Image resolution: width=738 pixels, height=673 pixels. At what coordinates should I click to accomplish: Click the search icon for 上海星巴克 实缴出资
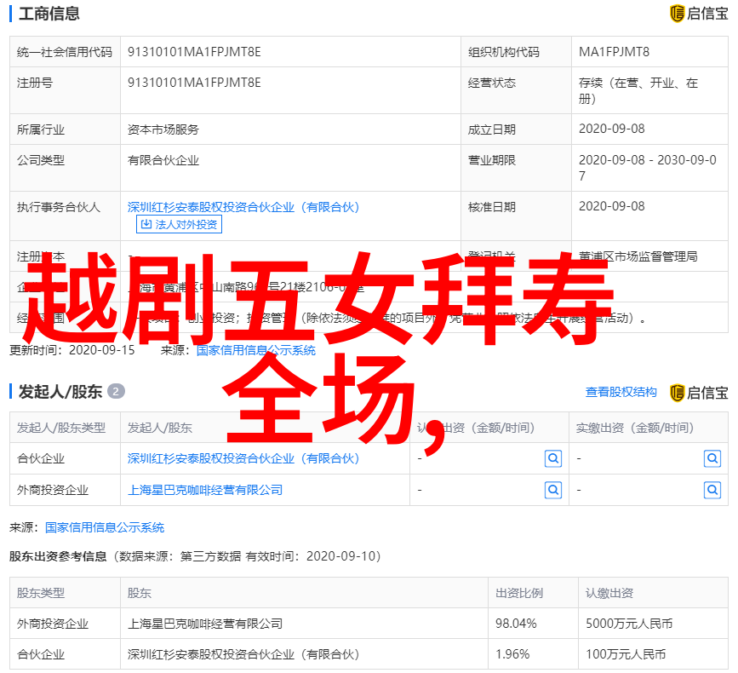point(712,491)
